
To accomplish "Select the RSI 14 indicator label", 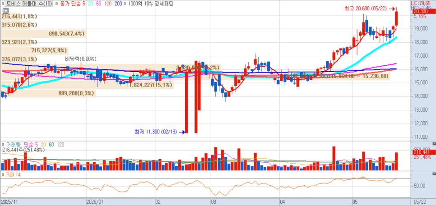I will click(x=14, y=174).
